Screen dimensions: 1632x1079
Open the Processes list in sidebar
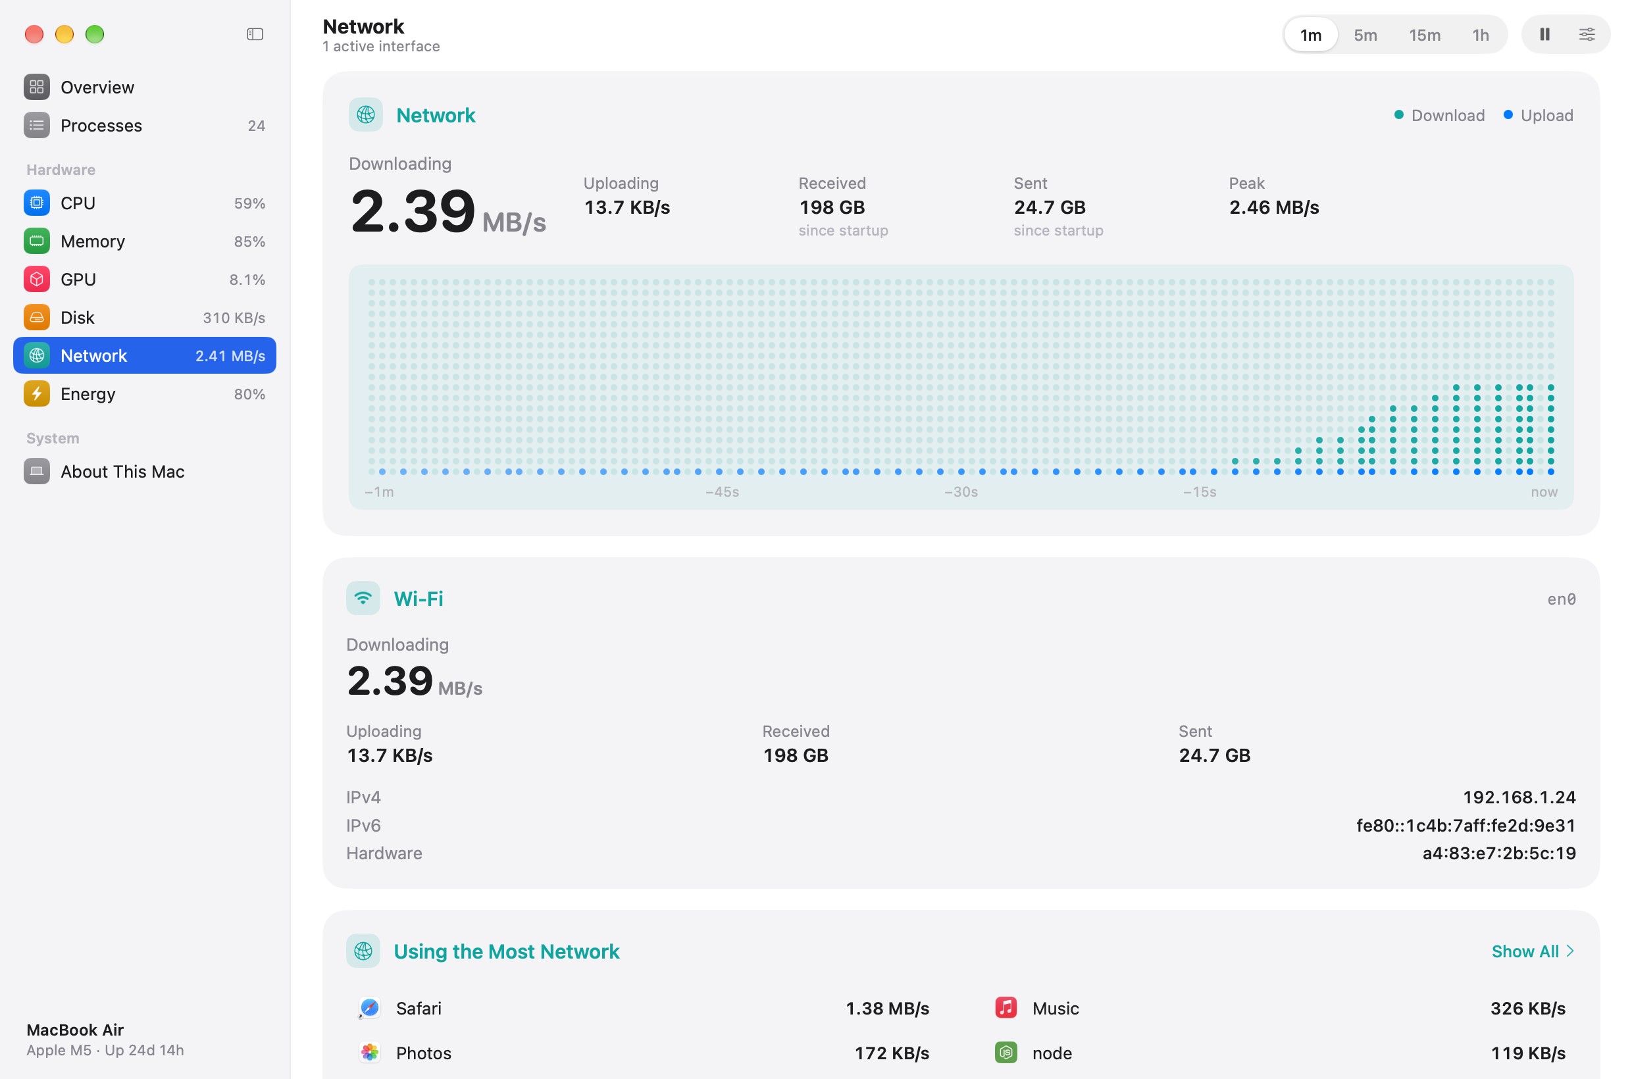click(145, 125)
